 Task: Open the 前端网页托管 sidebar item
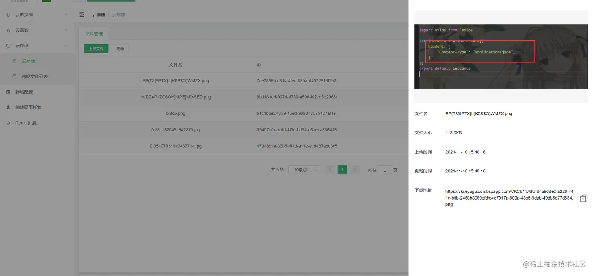[x=37, y=107]
